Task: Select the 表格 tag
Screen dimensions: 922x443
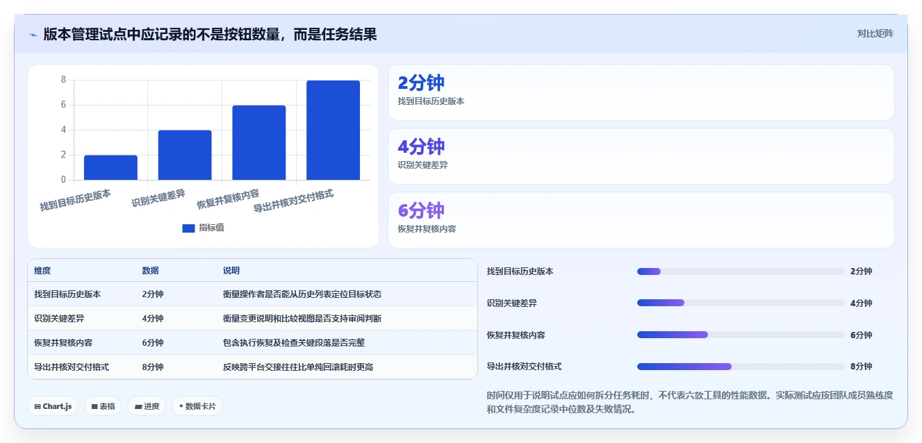Action: coord(103,406)
